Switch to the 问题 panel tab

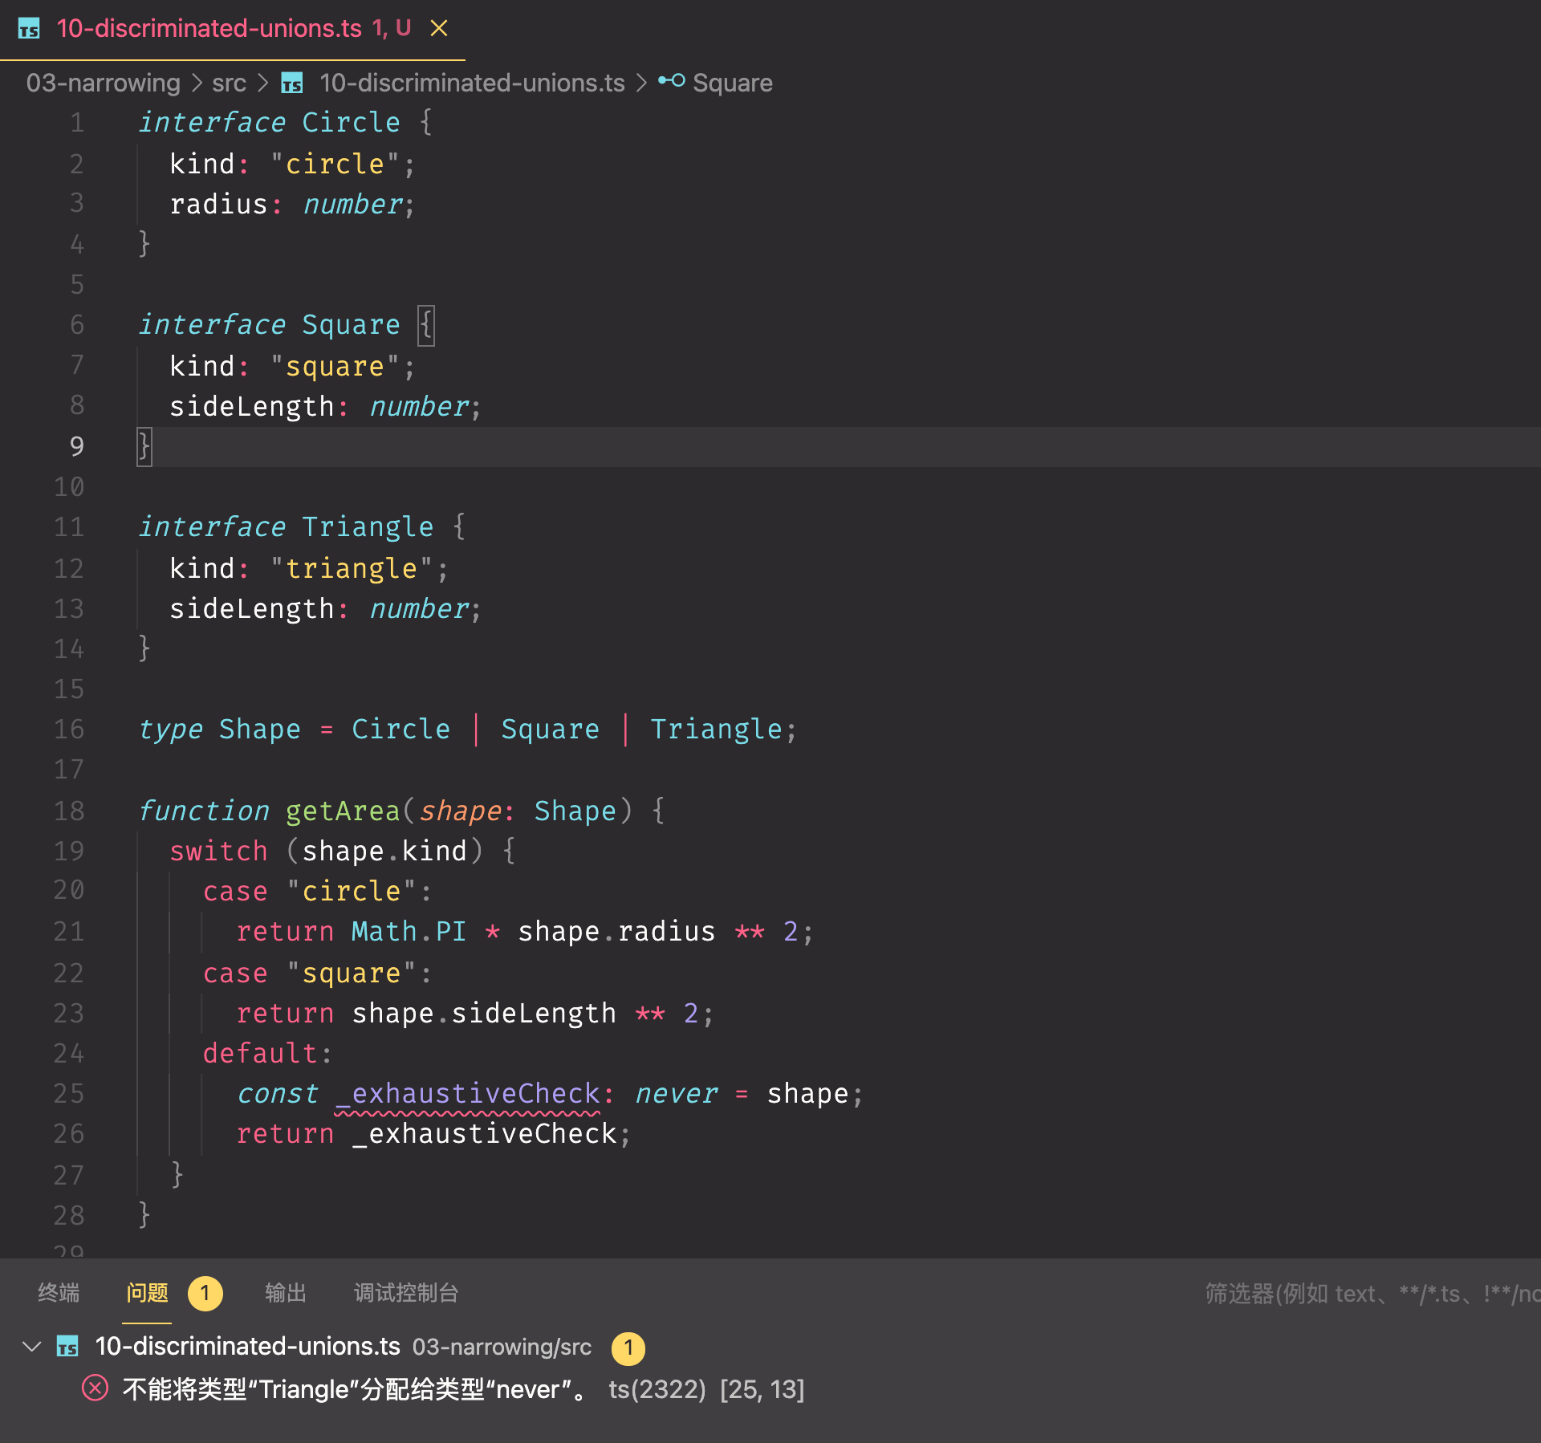pos(147,1292)
